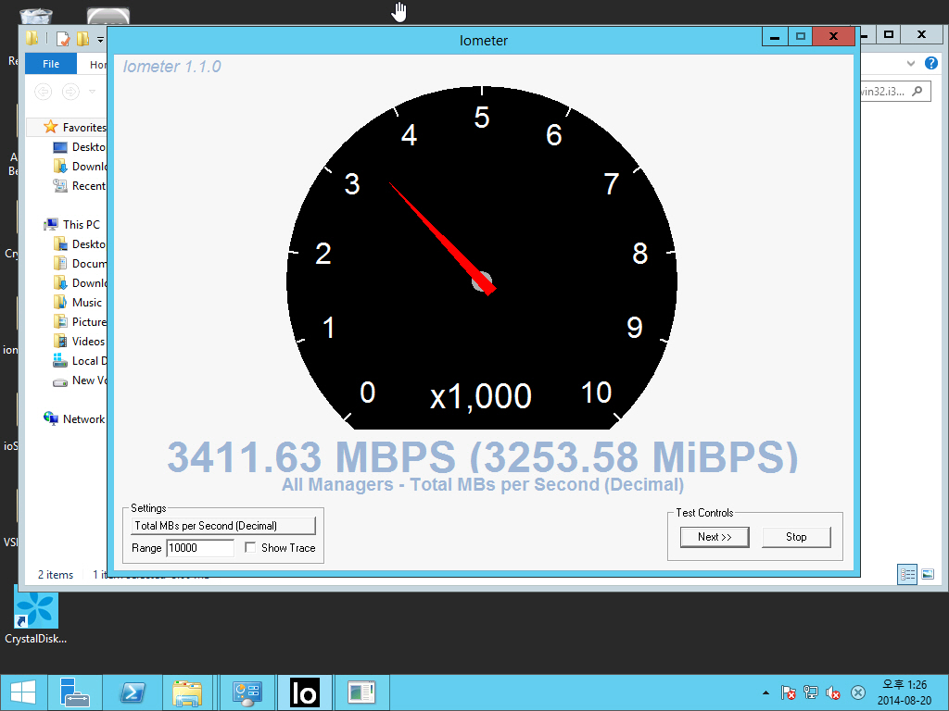Open Downloads under This PC

point(80,283)
